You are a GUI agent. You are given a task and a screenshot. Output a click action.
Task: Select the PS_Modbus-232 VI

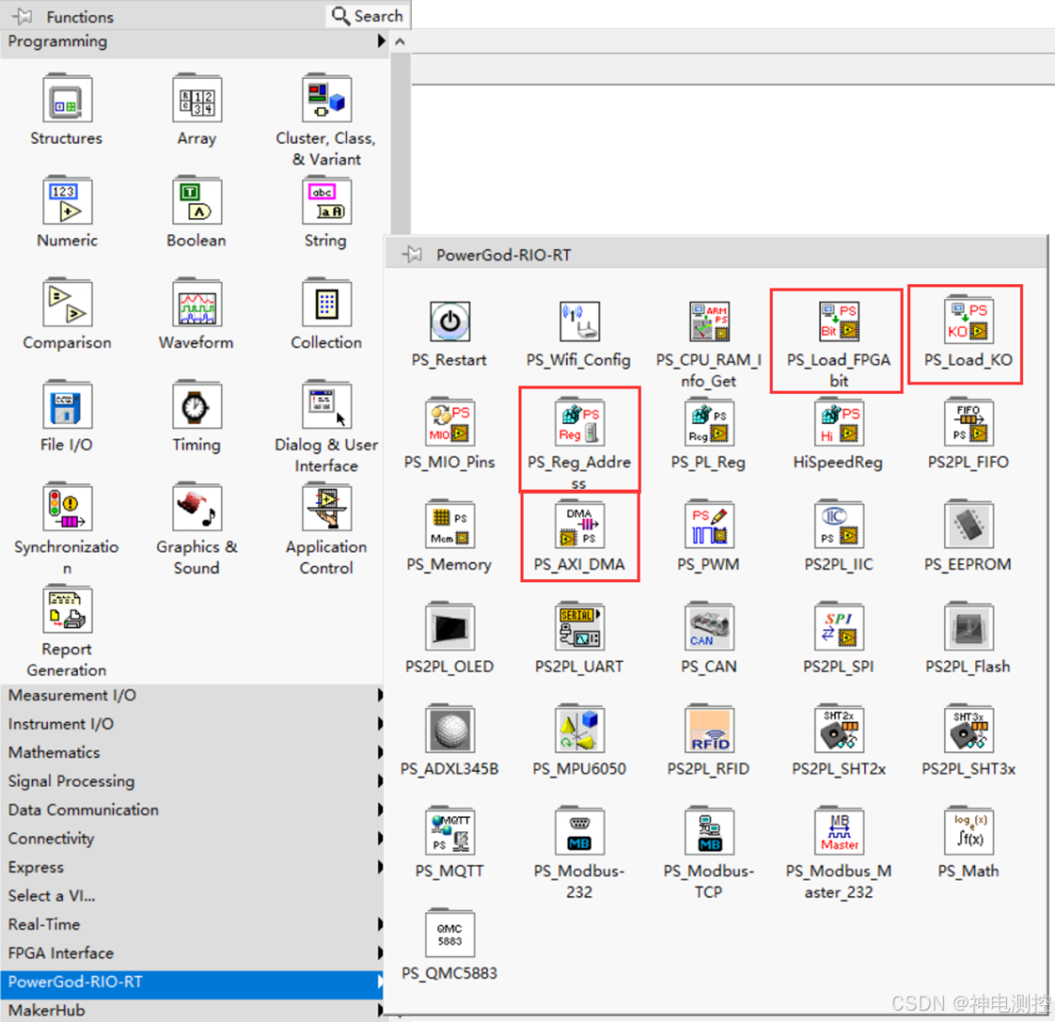tap(579, 830)
